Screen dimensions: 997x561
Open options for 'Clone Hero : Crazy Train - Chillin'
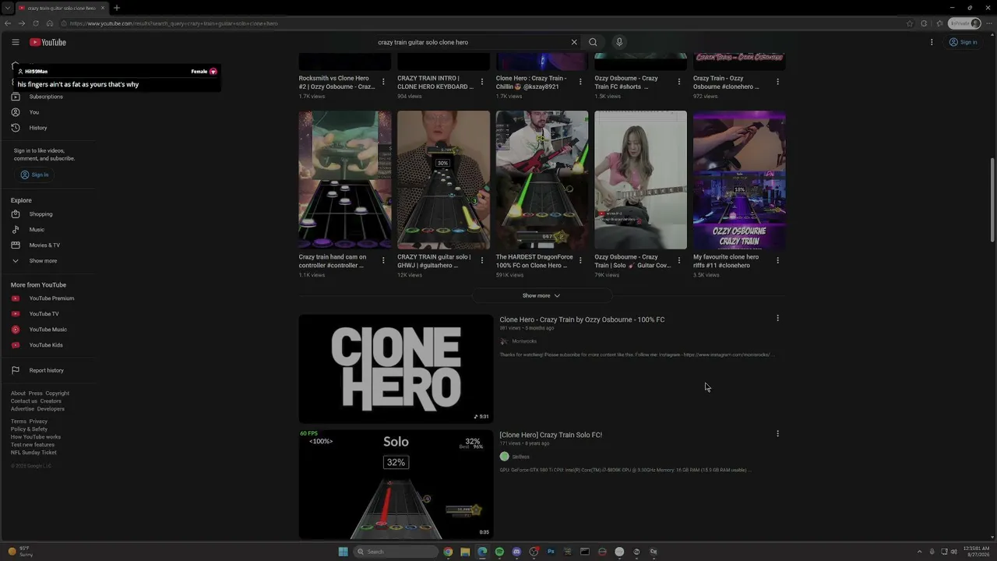580,82
